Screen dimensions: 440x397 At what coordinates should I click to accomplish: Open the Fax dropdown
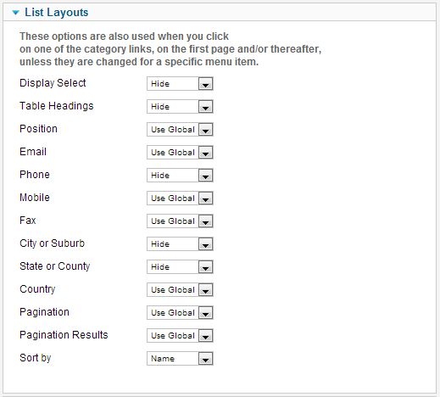180,221
